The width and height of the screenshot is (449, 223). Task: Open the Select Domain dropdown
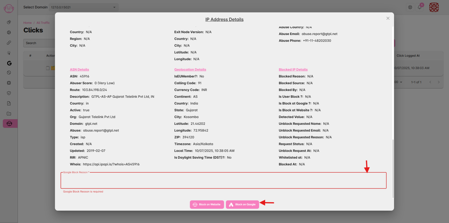pyautogui.click(x=83, y=7)
